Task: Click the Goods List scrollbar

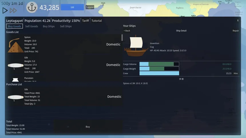Action: (122, 38)
